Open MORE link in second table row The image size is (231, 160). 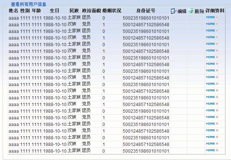[x=210, y=24]
